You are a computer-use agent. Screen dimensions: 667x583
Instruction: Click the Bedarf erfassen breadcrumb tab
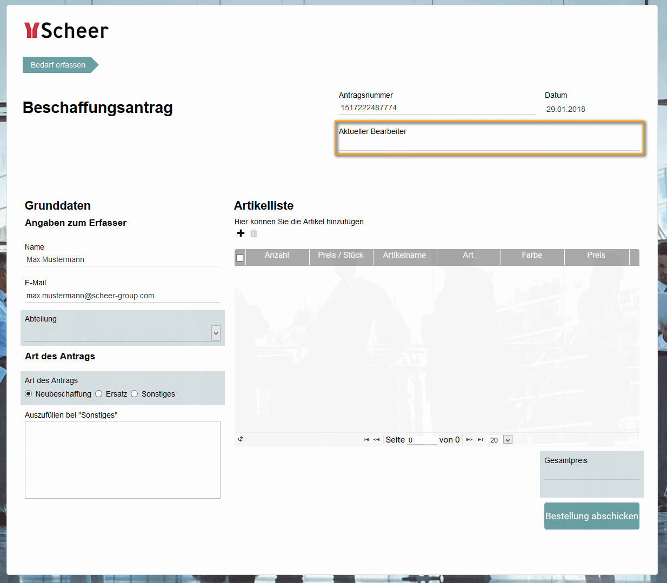pyautogui.click(x=57, y=65)
